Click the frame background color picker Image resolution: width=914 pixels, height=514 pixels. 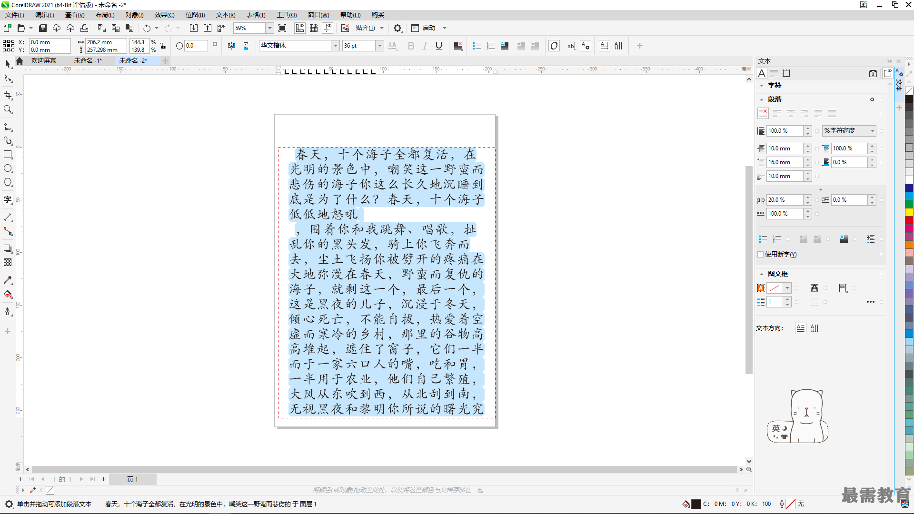coord(779,288)
